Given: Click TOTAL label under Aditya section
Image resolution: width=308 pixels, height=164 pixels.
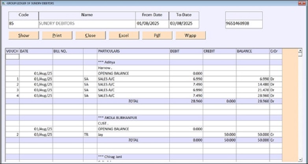Looking at the screenshot, I should click(x=133, y=101).
